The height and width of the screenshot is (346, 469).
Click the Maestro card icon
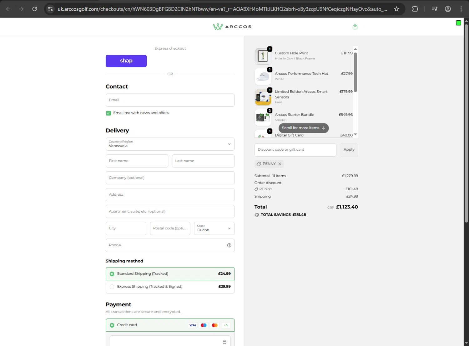coord(204,325)
